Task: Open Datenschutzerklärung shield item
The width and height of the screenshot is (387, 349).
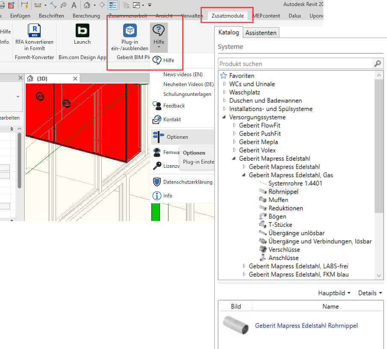Action: 187,182
